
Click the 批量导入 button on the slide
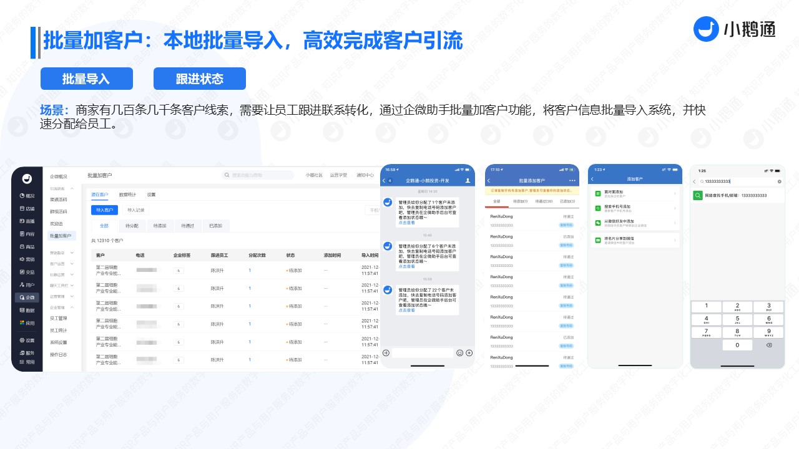click(x=86, y=79)
